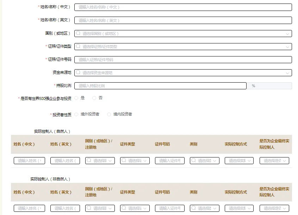Click 姓名（英文）field in 非自然人 table
This screenshot has width=298, height=215.
65,208
